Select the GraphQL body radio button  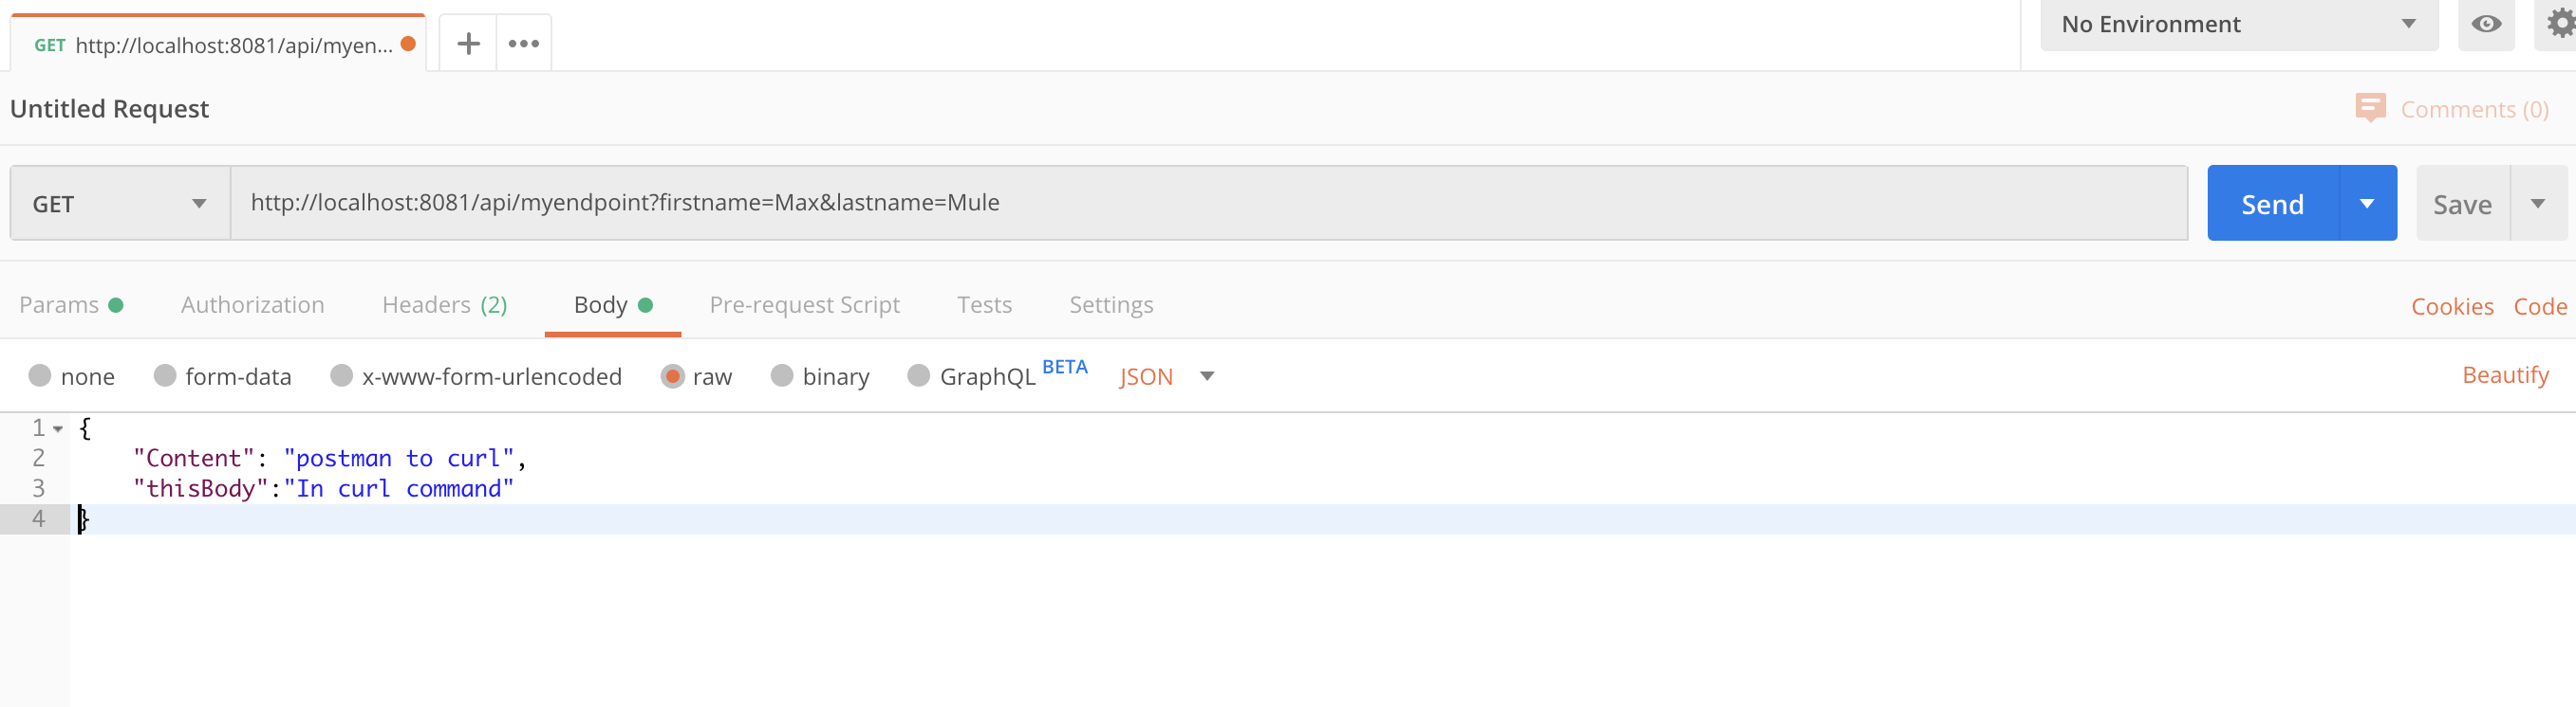coord(918,375)
